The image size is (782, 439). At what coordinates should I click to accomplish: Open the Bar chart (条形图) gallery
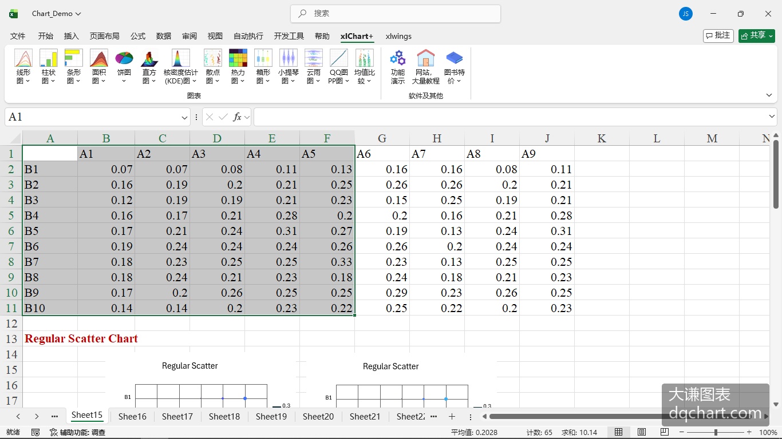tap(74, 67)
